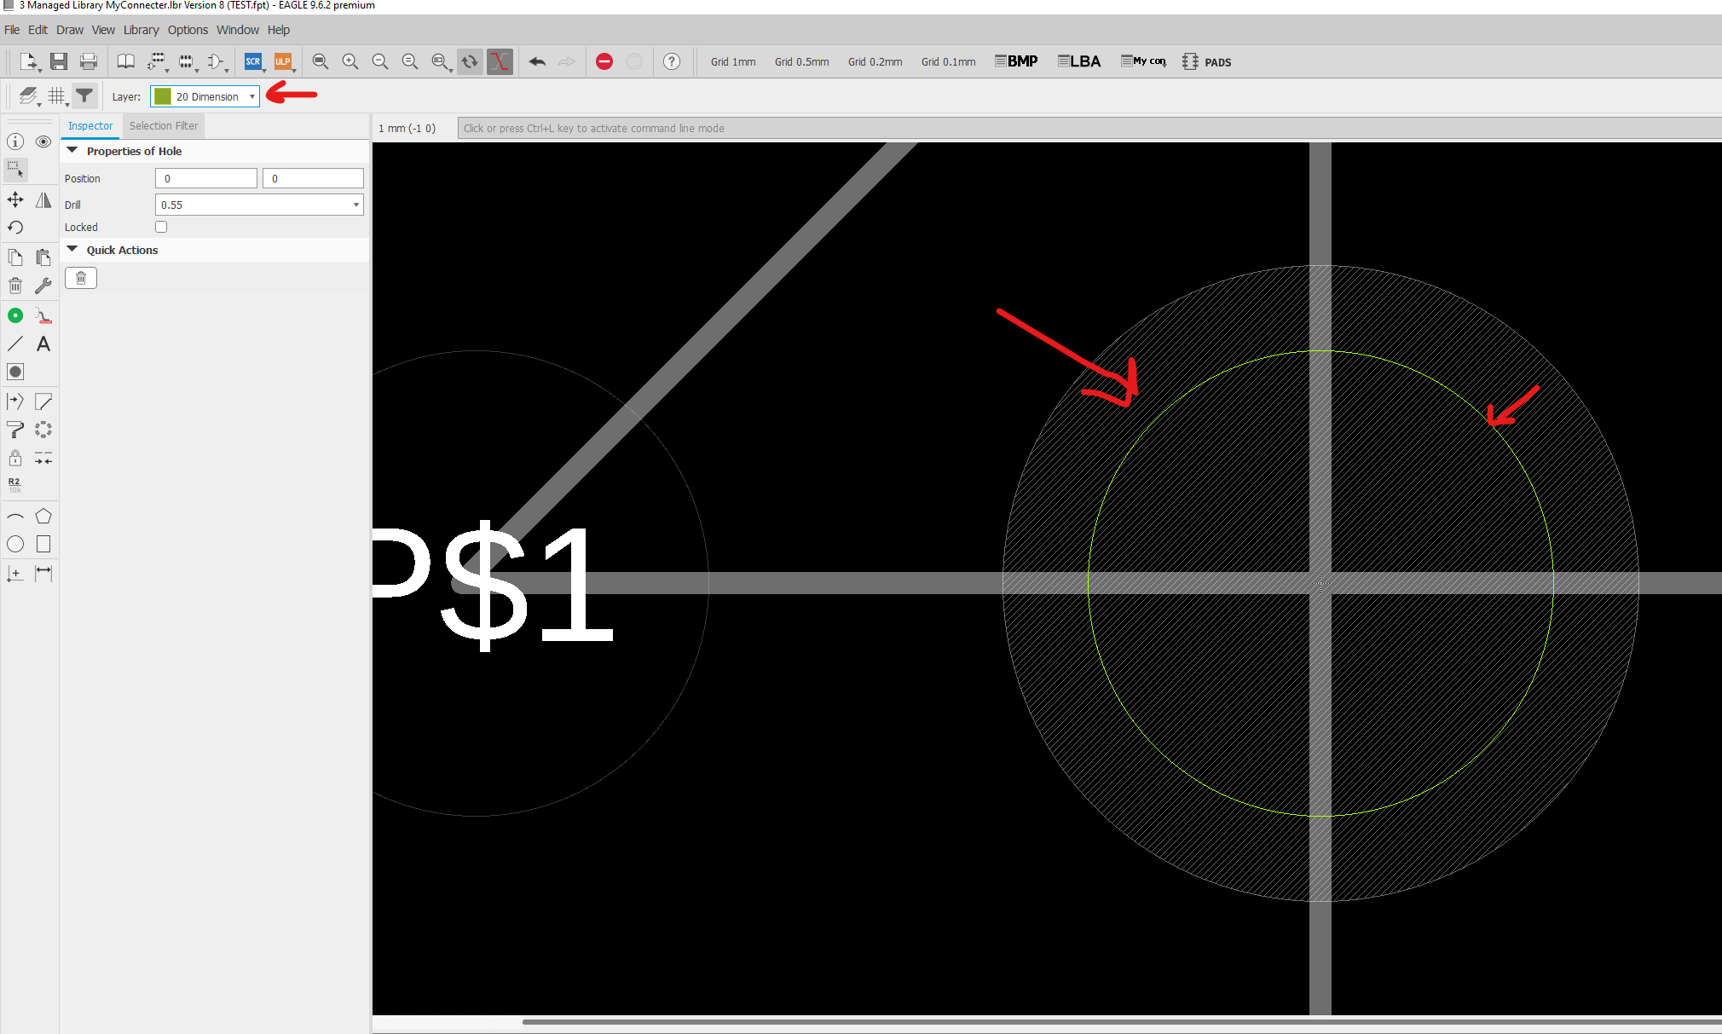This screenshot has height=1034, width=1722.
Task: Click the Grid 0.5mm button
Action: pos(800,61)
